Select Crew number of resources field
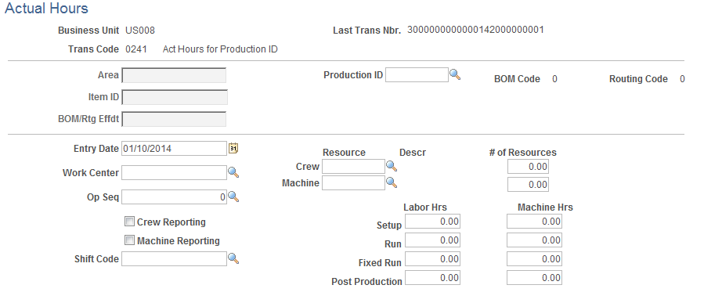 [x=528, y=167]
